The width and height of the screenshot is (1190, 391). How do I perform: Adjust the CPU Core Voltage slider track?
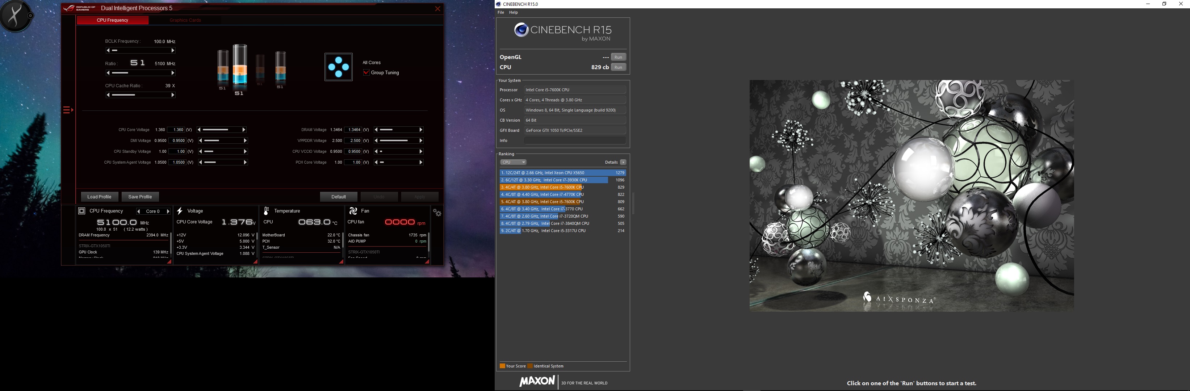pyautogui.click(x=222, y=130)
